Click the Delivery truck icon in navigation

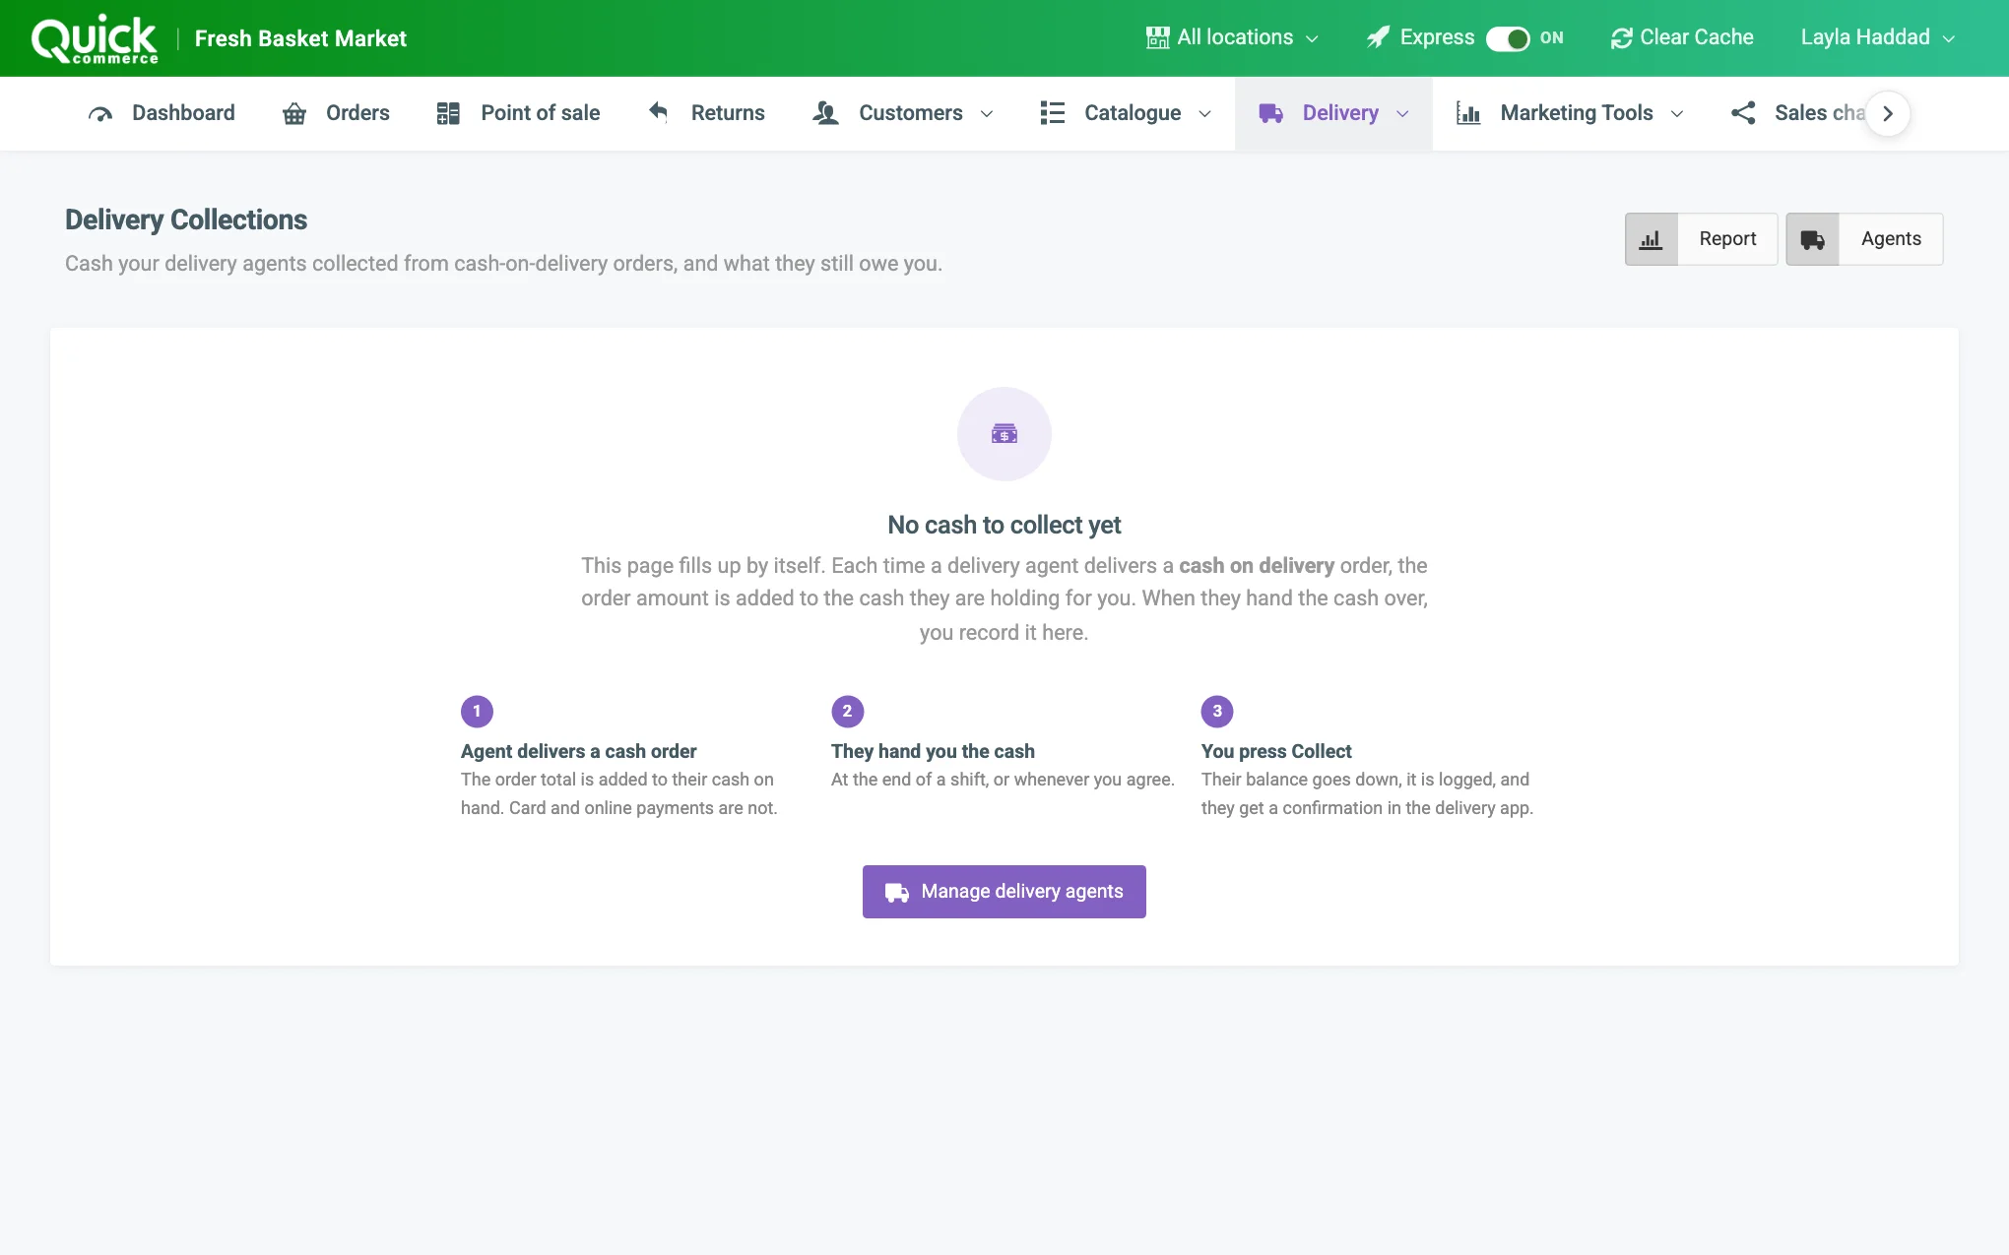[1270, 114]
